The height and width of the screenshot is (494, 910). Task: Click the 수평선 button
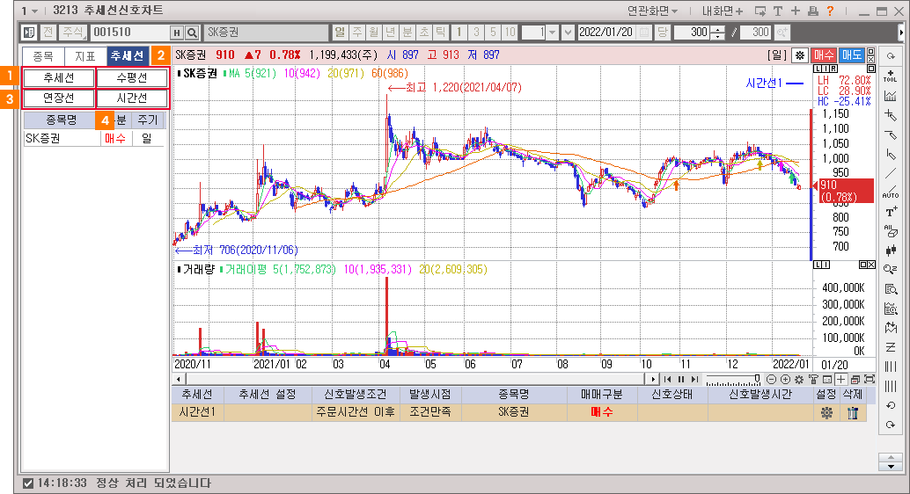tap(132, 78)
